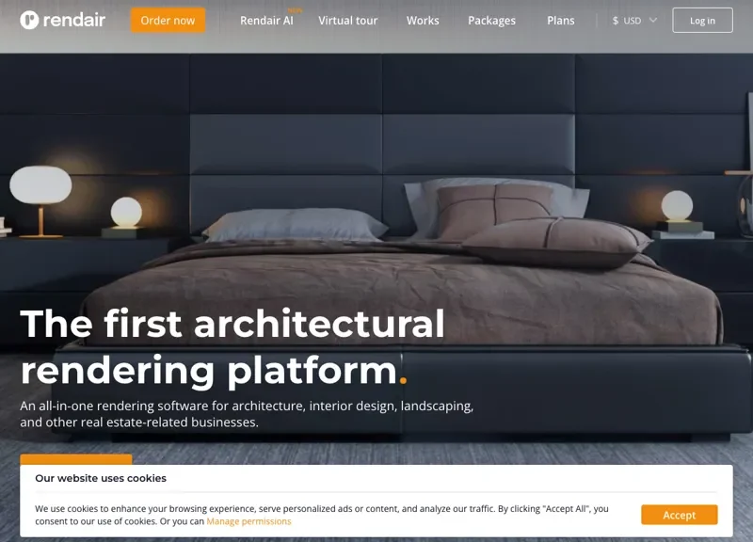Screen dimensions: 753x542
Task: Click the rendair wordmark text
Action: [x=74, y=20]
